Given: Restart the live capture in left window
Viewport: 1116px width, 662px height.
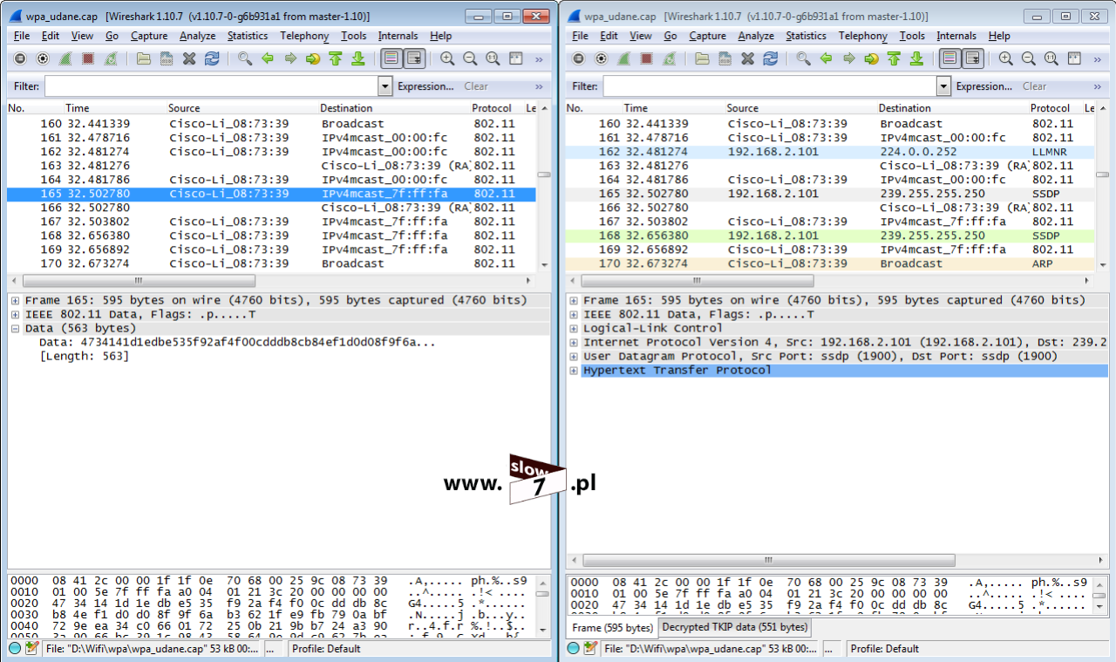Looking at the screenshot, I should point(111,58).
